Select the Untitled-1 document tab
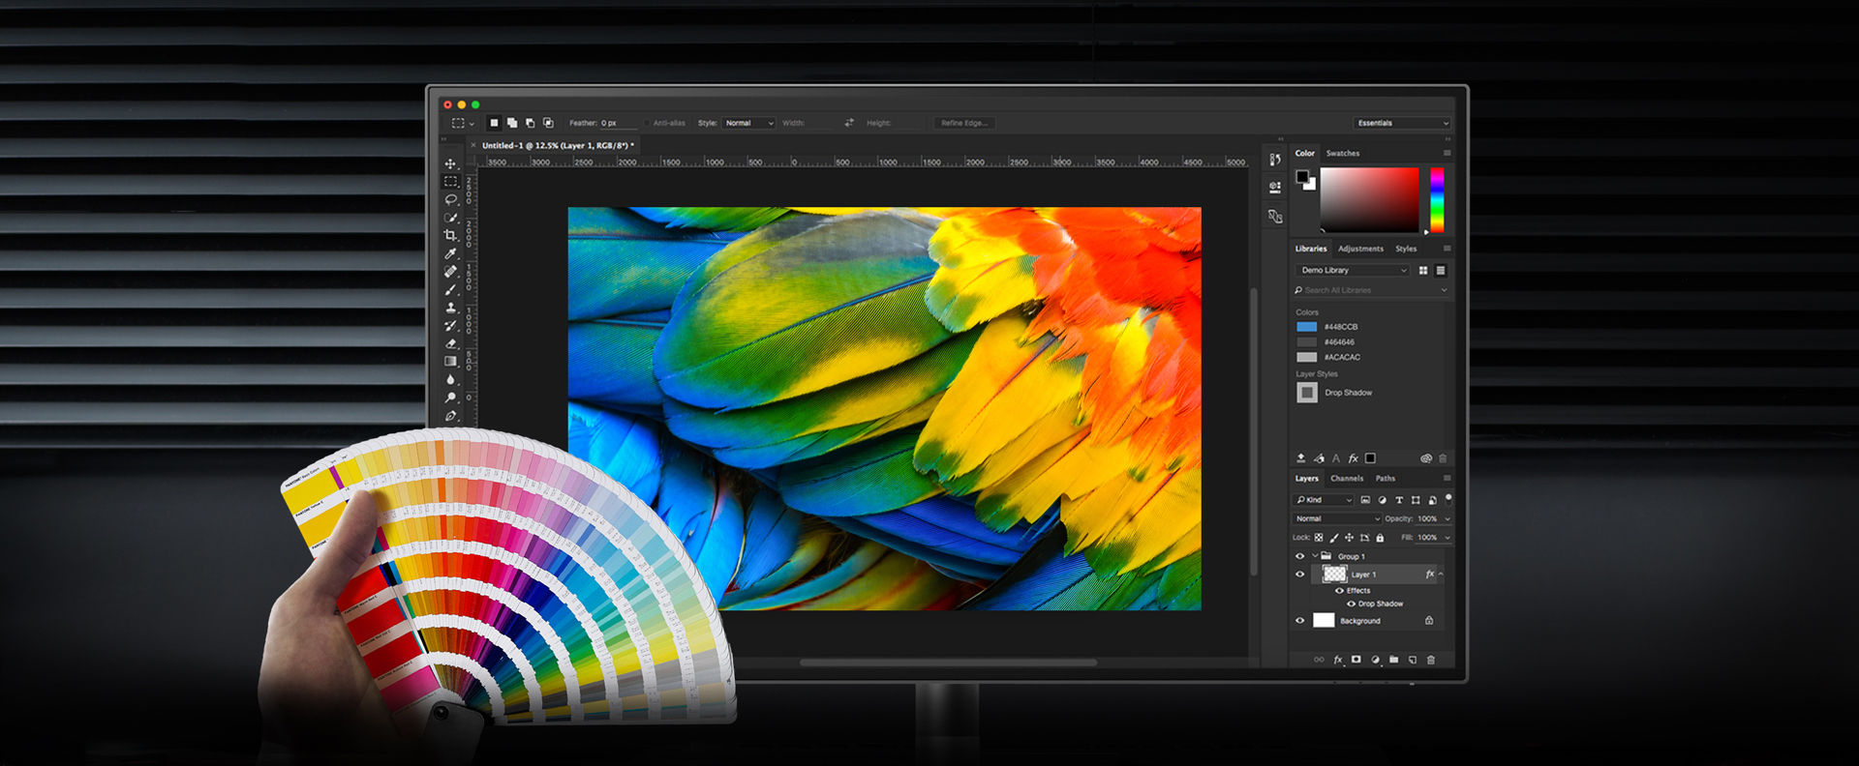The width and height of the screenshot is (1859, 766). (x=558, y=145)
